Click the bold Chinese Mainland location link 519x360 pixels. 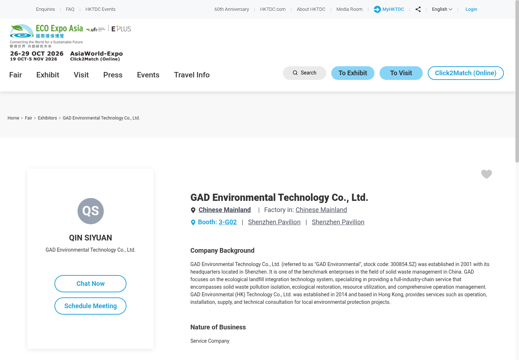[x=225, y=210]
